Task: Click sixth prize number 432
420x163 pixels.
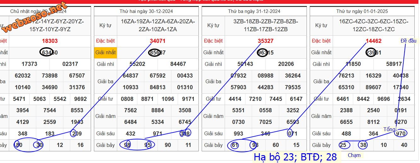Action: [130, 134]
